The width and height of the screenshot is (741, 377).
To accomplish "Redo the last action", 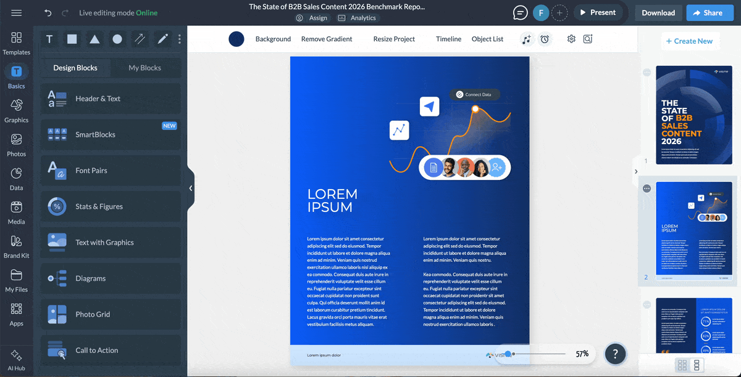I will pyautogui.click(x=65, y=13).
